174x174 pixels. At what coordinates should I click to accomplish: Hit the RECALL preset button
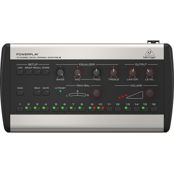pos(37,72)
